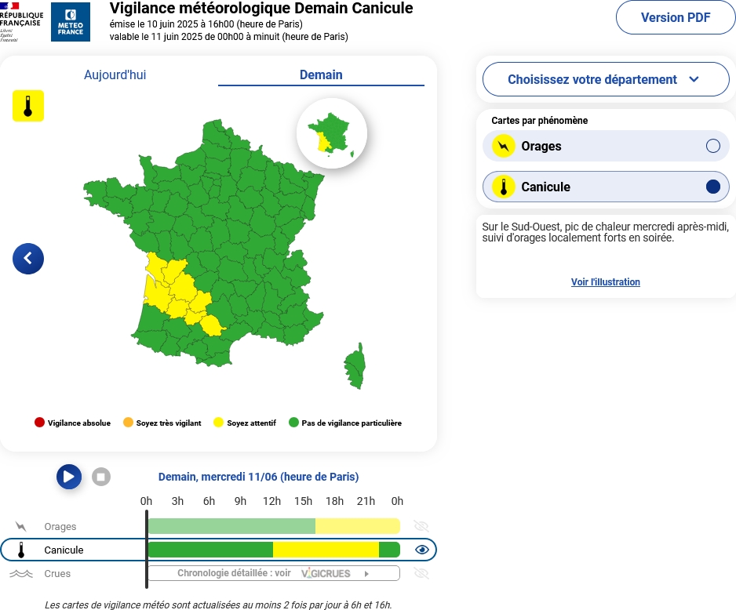The height and width of the screenshot is (610, 736).
Task: Open the Choisissez votre département dropdown
Action: pyautogui.click(x=606, y=79)
